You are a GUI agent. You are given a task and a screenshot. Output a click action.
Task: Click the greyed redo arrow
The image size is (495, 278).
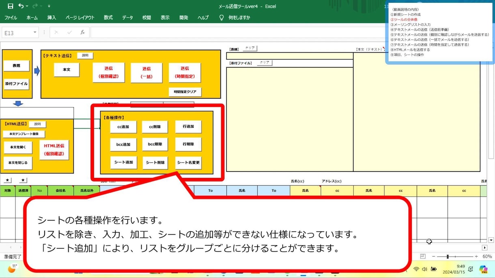tap(35, 6)
